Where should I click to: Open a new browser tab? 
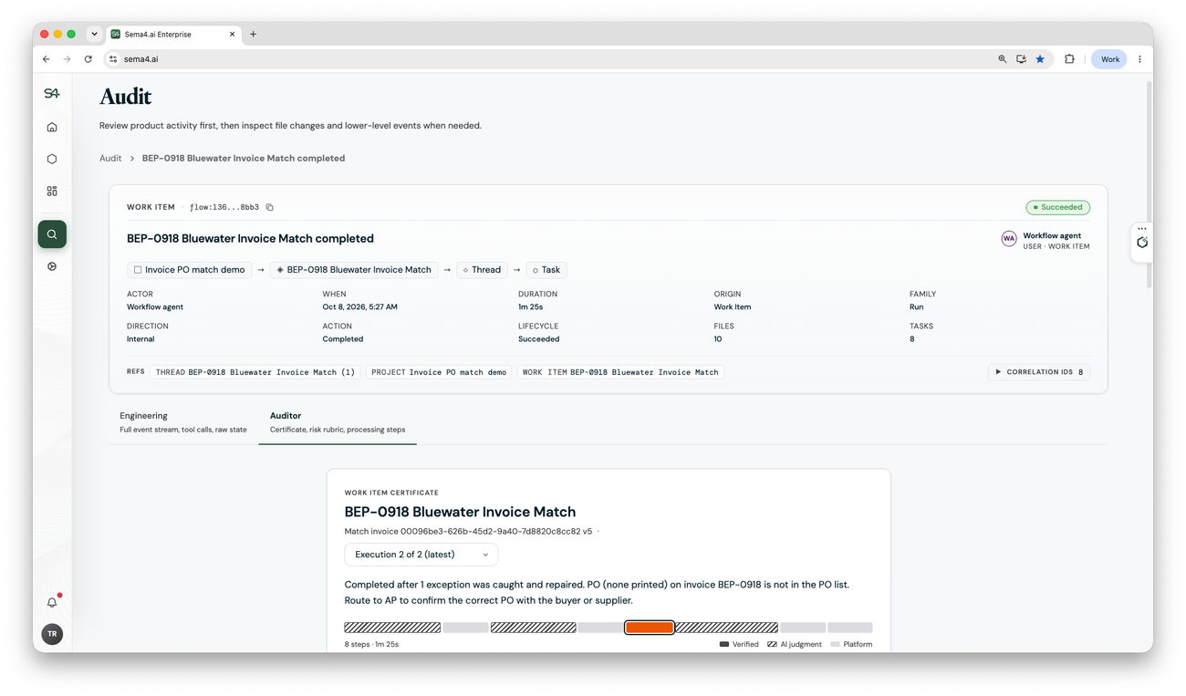click(254, 35)
